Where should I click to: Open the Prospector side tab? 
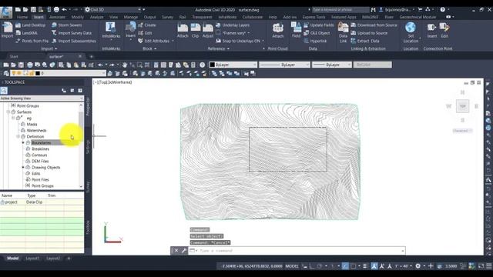click(x=88, y=106)
